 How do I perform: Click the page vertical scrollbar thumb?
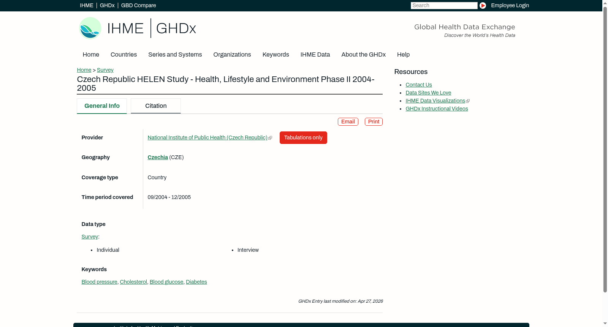(605, 149)
